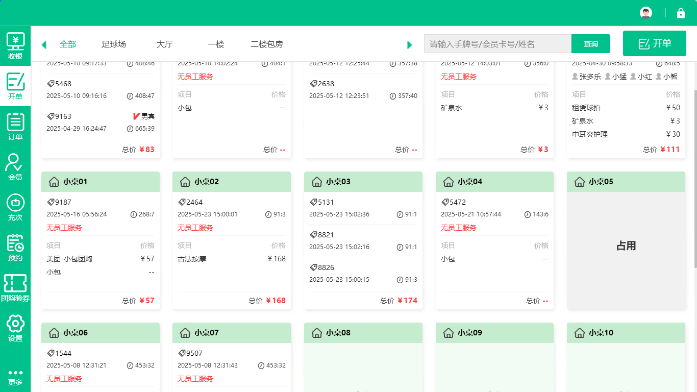The height and width of the screenshot is (392, 697).
Task: Open the 设置 settings icon in sidebar
Action: pyautogui.click(x=15, y=324)
